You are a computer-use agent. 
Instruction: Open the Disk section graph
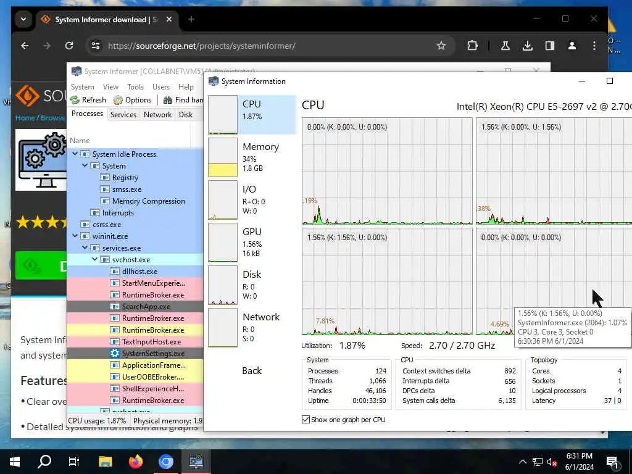[222, 285]
